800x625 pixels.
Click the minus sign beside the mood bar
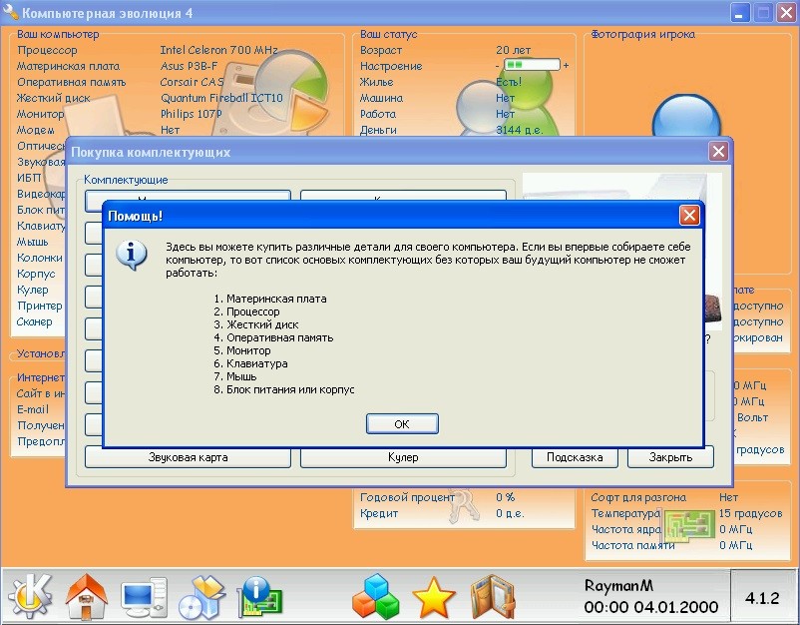(x=498, y=65)
